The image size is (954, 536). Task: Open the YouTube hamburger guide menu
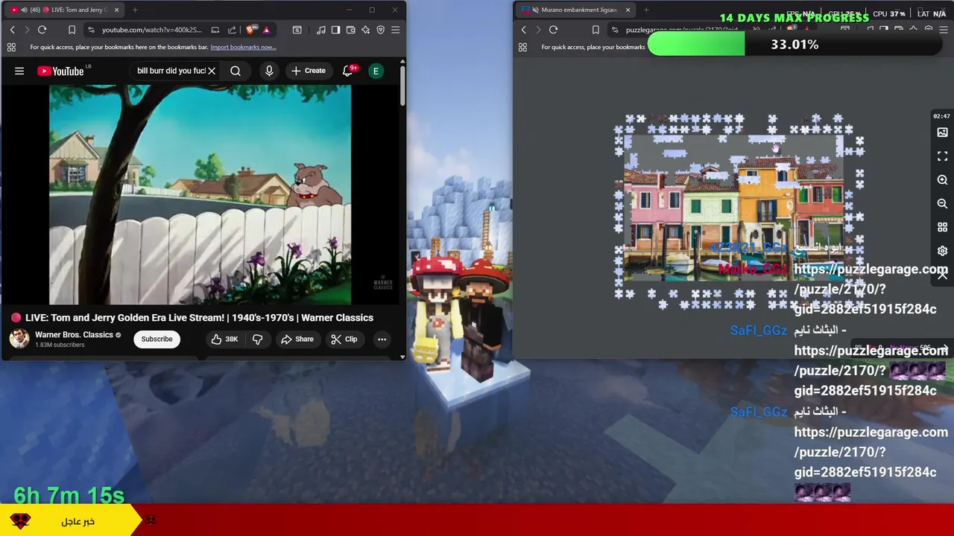click(19, 71)
